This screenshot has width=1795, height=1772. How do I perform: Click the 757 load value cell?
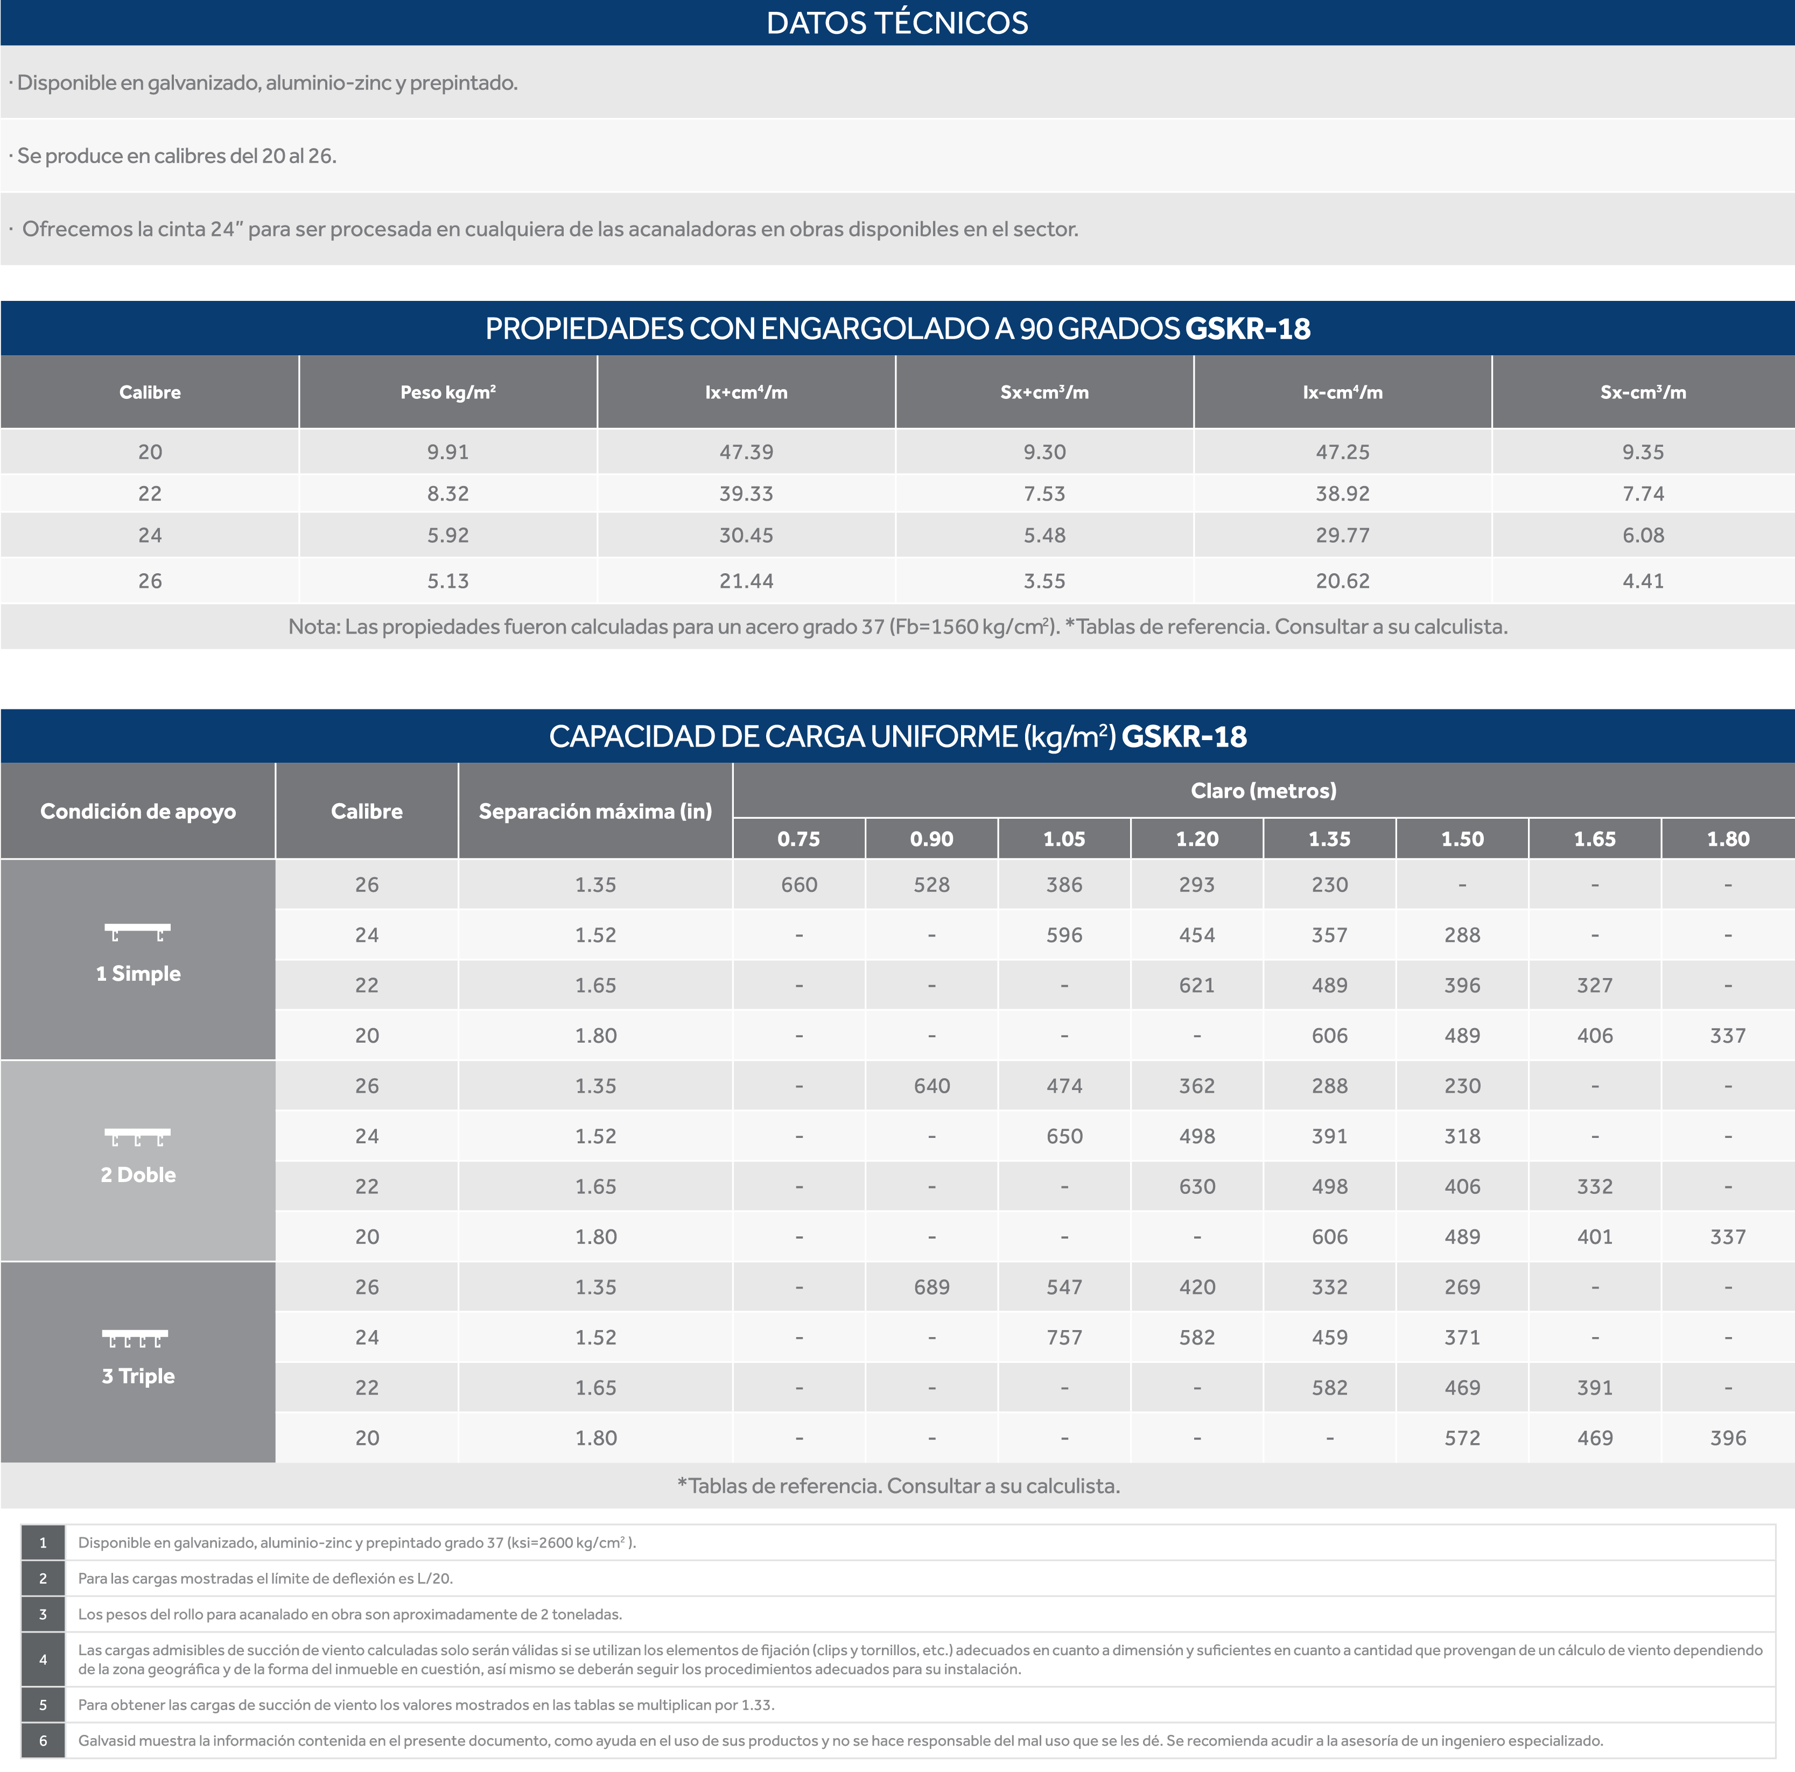(1064, 1338)
